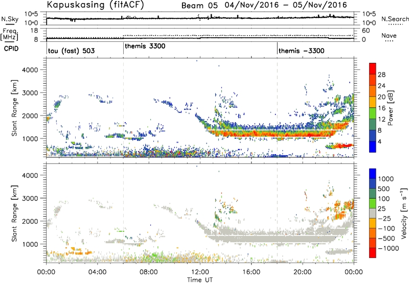Pick the top blue segment of Velocity color bar
409x283 pixels.
click(373, 174)
